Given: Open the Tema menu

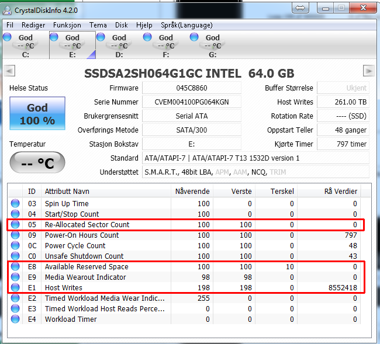Looking at the screenshot, I should 98,25.
